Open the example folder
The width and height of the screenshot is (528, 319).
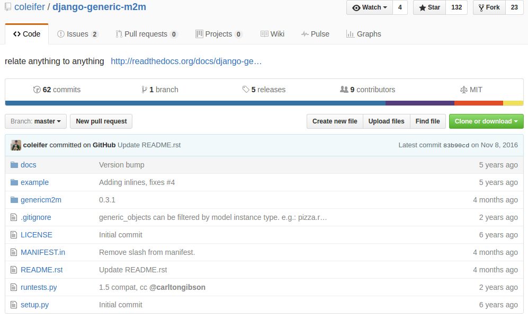[x=34, y=182]
